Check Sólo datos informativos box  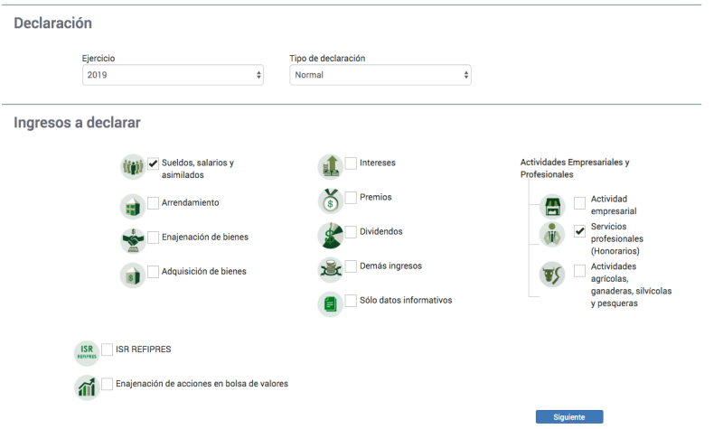(x=351, y=301)
